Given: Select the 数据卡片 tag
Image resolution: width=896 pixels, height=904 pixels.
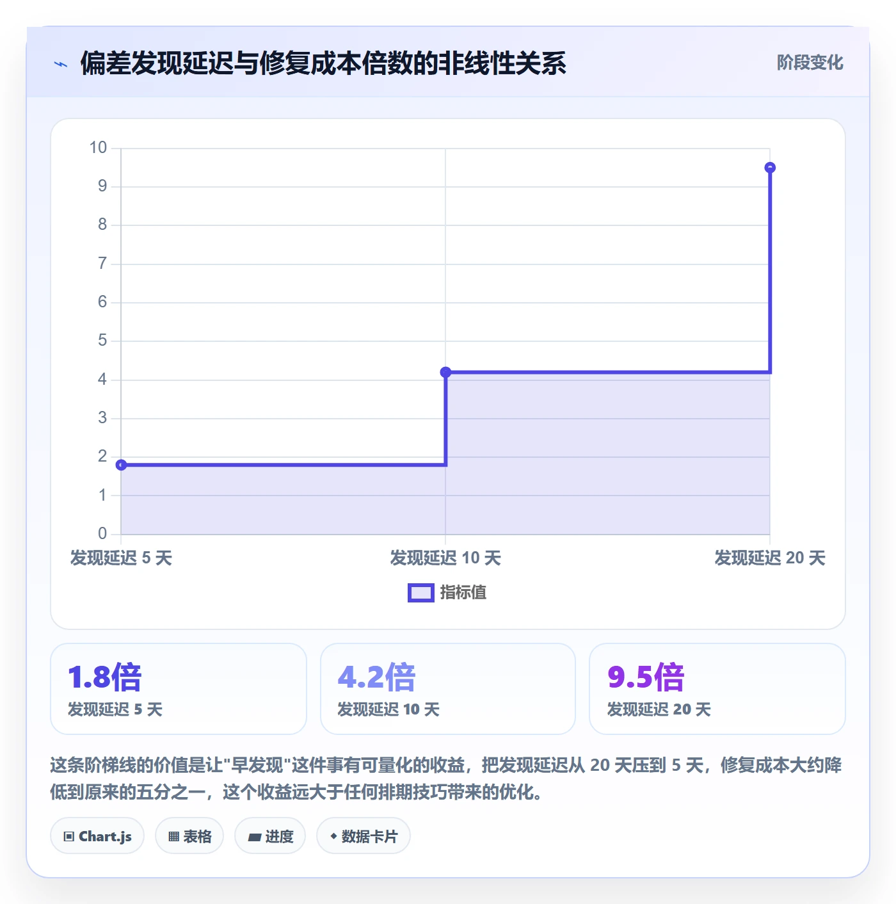Looking at the screenshot, I should pos(364,836).
